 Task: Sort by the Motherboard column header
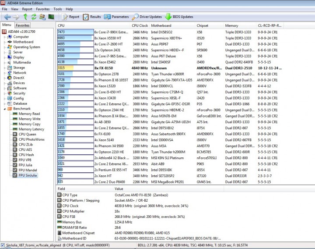pyautogui.click(x=172, y=25)
